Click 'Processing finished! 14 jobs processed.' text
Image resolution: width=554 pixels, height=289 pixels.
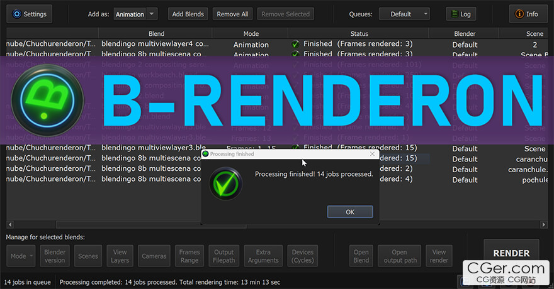314,174
